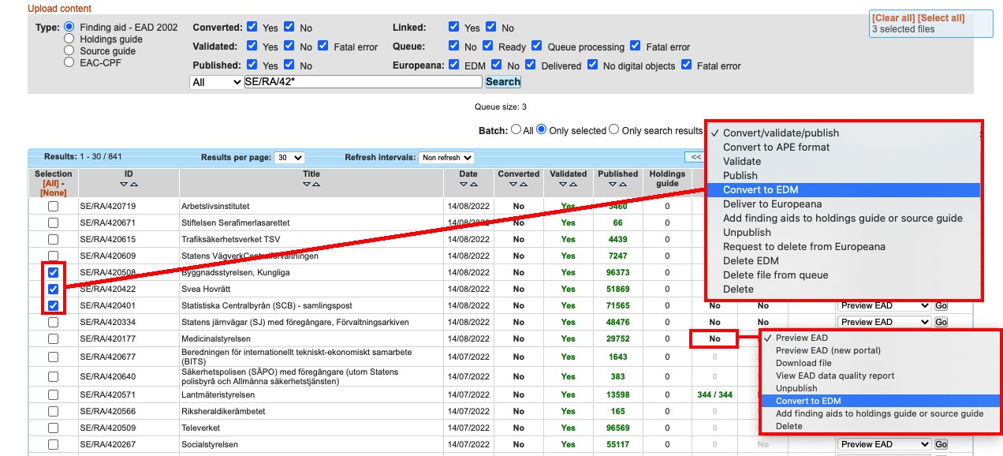Image resolution: width=1003 pixels, height=456 pixels.
Task: Tick the checkbox for Arbetslivsinstitutet row
Action: (x=53, y=206)
